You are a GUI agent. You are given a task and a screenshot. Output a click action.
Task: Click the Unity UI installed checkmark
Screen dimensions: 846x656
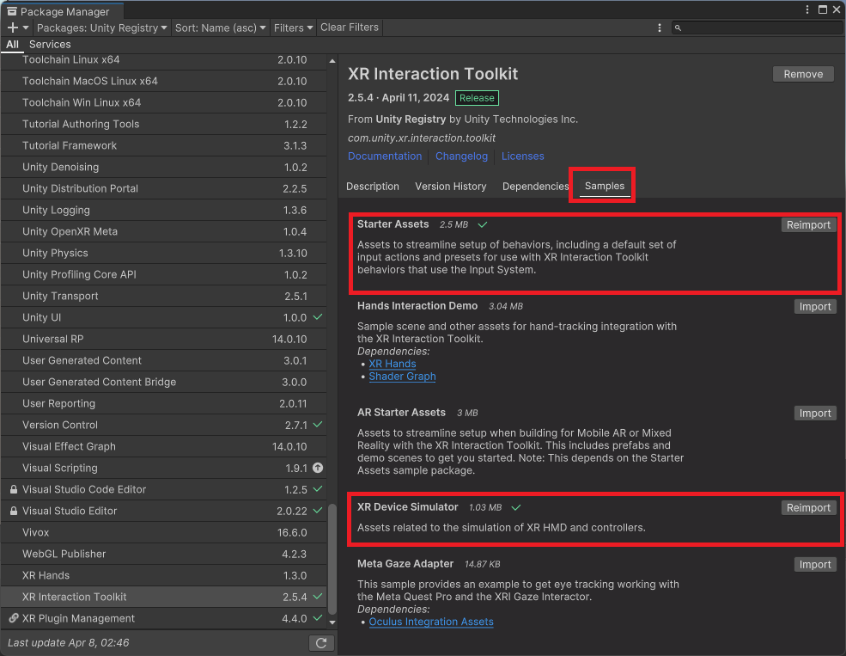coord(318,317)
